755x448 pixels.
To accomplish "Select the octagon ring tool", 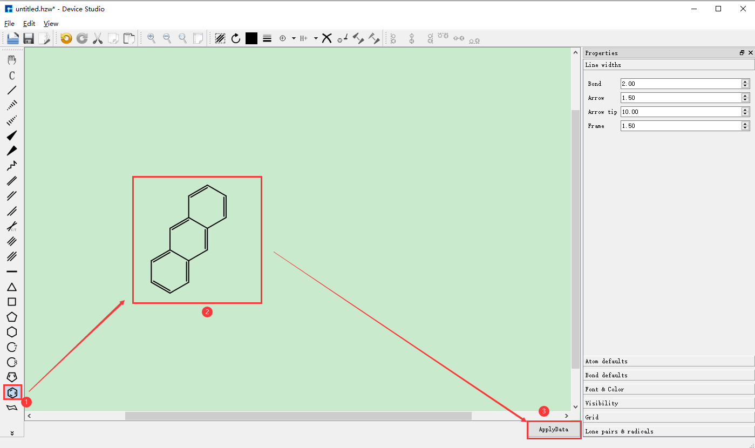I will pyautogui.click(x=12, y=362).
